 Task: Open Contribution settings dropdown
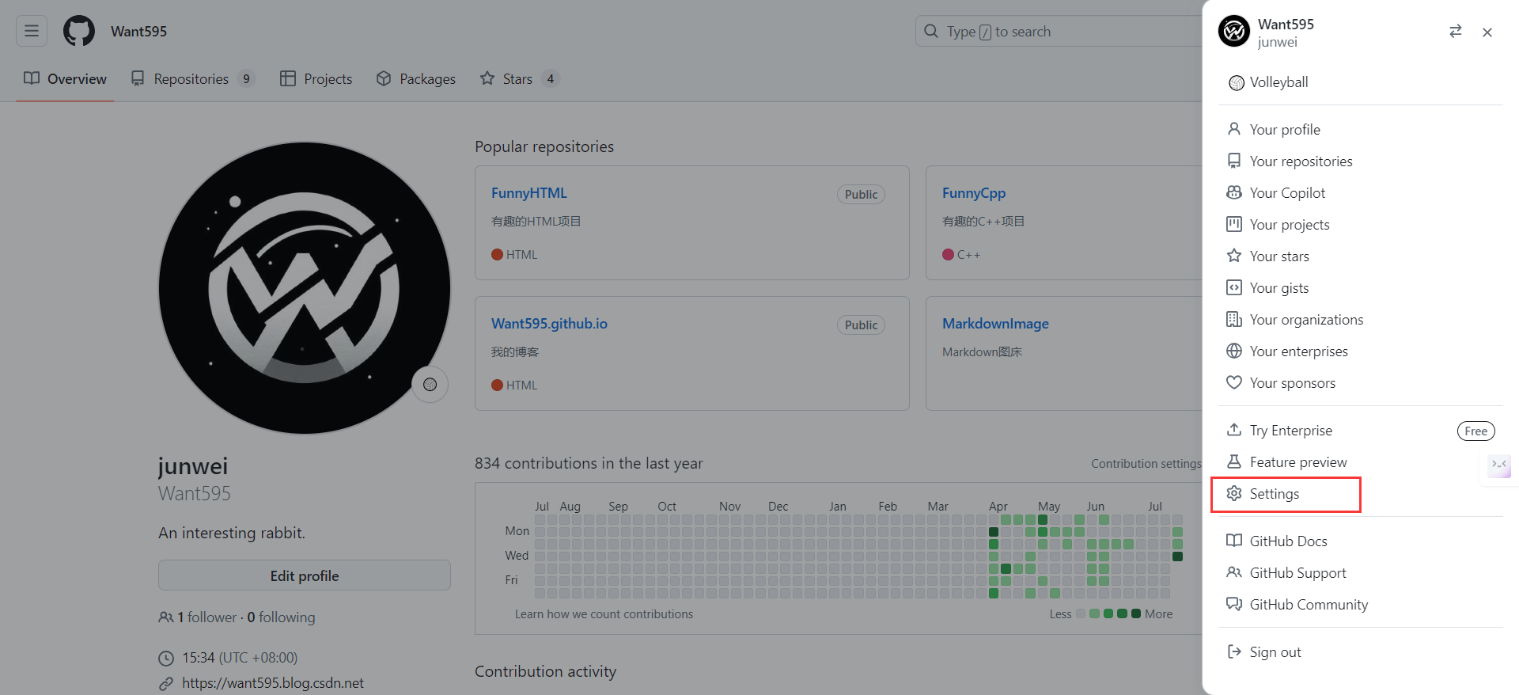click(1146, 463)
